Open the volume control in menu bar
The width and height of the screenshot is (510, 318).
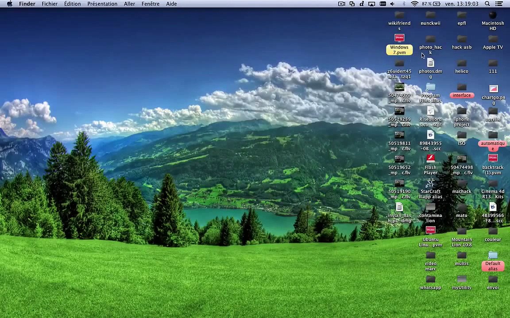pos(392,4)
